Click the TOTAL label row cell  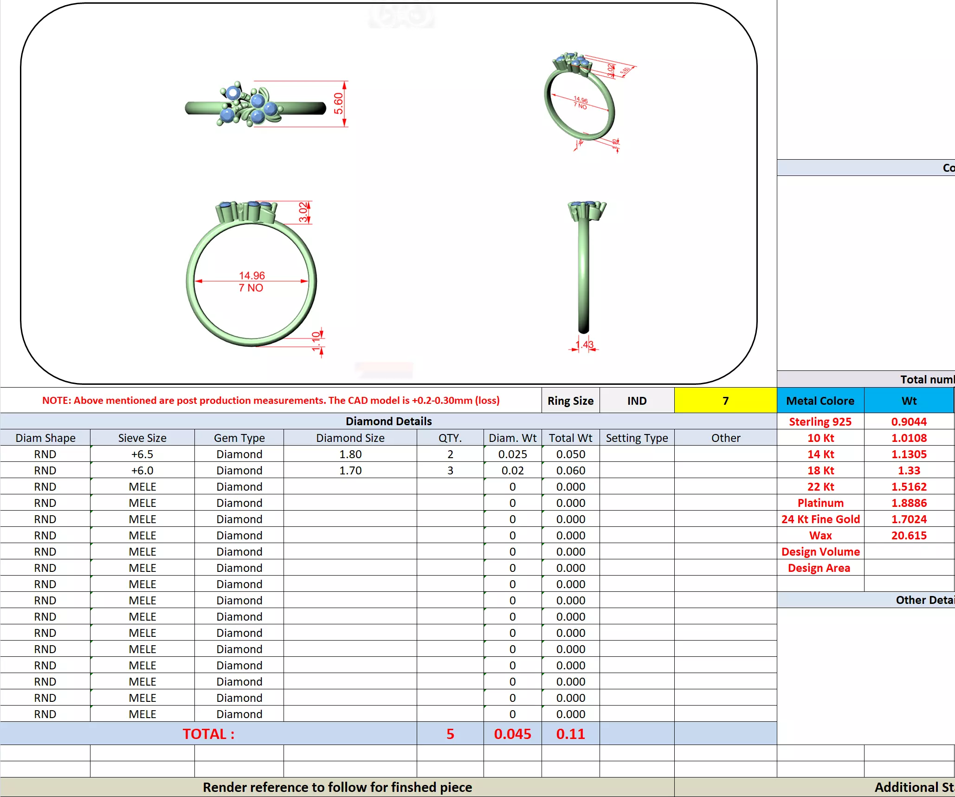coord(208,733)
